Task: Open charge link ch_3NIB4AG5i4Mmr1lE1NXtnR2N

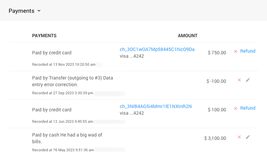Action: [156, 106]
